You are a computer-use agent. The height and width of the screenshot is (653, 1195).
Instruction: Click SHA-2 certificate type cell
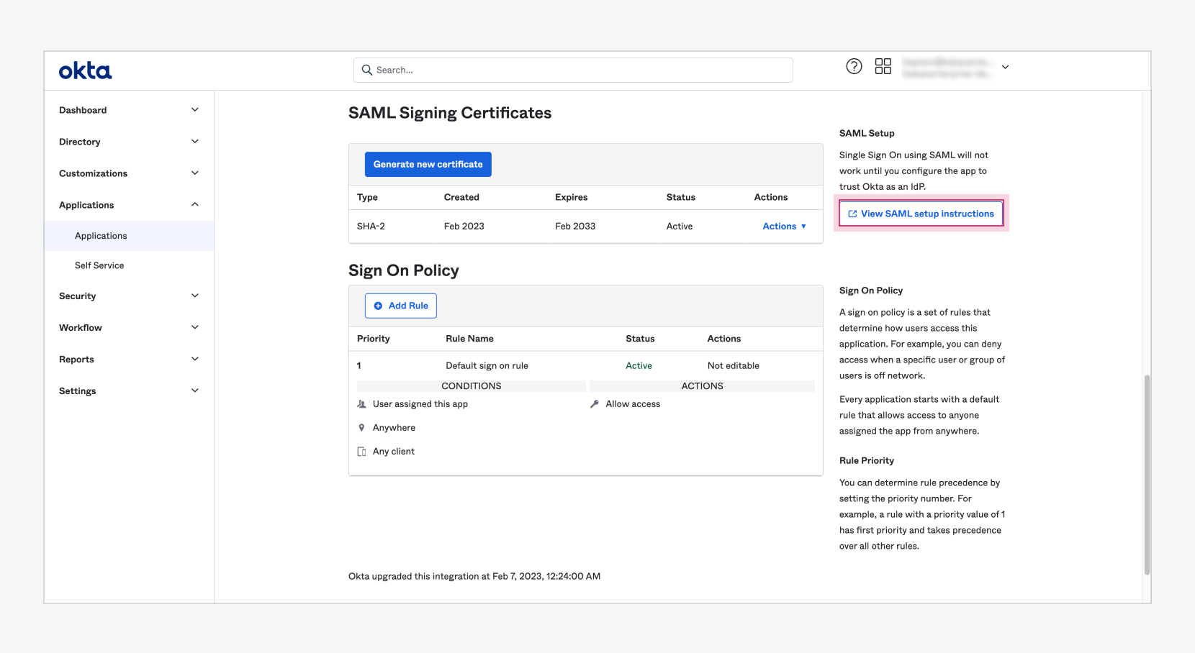371,226
